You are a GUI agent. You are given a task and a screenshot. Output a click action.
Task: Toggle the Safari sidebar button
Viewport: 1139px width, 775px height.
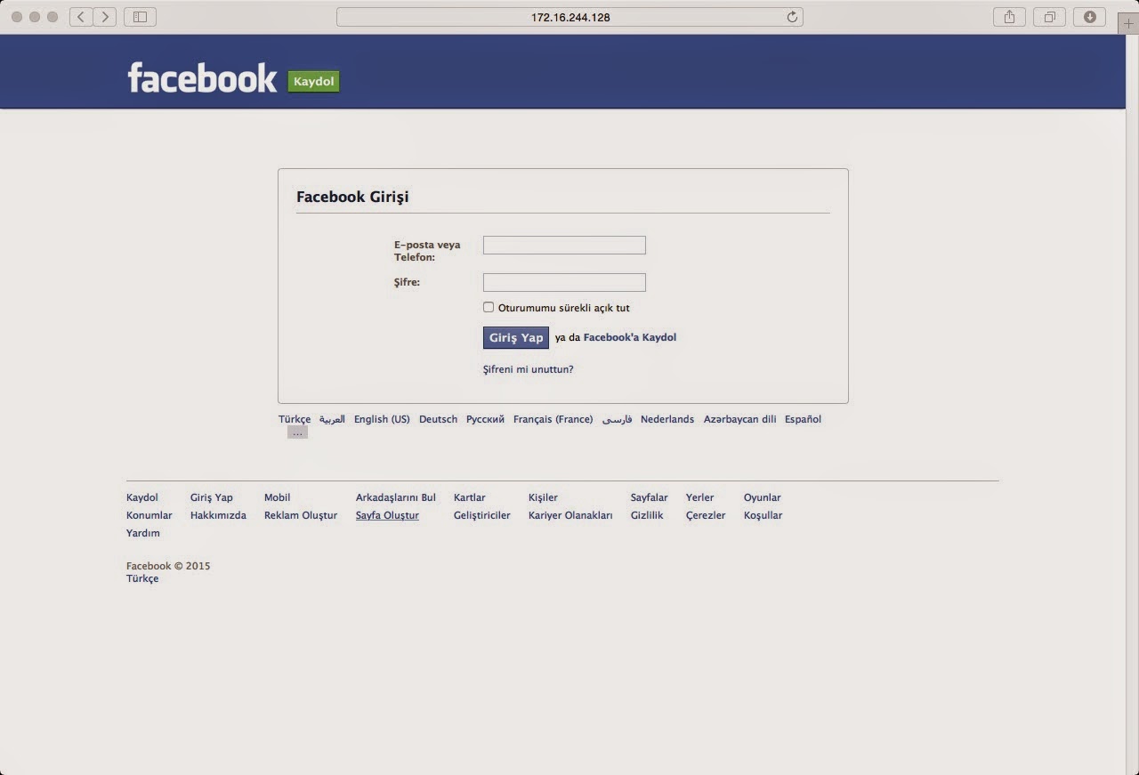click(140, 17)
